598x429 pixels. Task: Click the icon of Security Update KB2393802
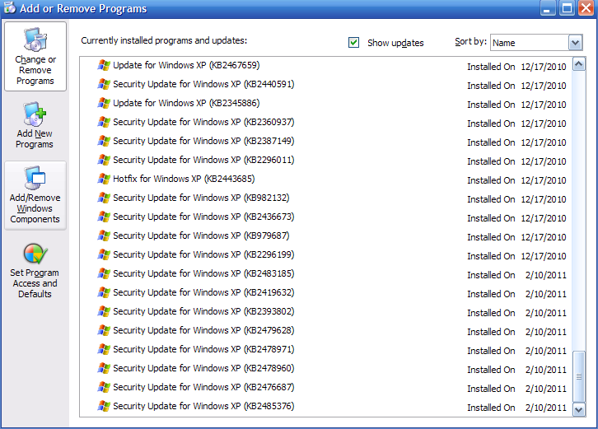tap(103, 311)
